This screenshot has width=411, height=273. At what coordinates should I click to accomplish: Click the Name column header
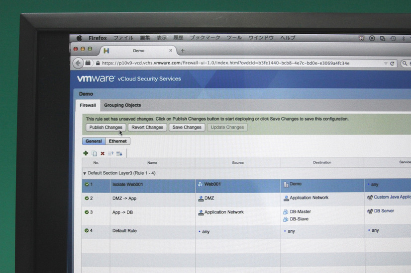152,163
